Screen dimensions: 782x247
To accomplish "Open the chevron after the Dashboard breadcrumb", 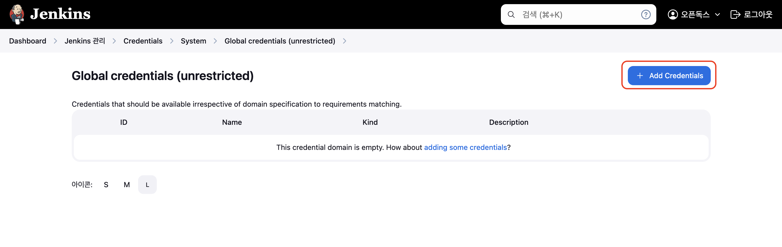I will (x=55, y=41).
